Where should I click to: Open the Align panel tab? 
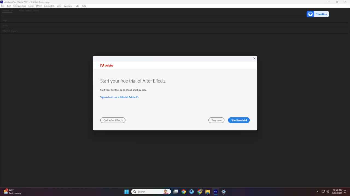tap(5, 20)
